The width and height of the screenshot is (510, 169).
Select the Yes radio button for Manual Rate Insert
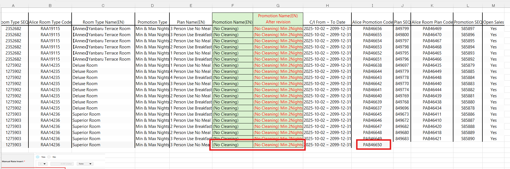coord(38,157)
